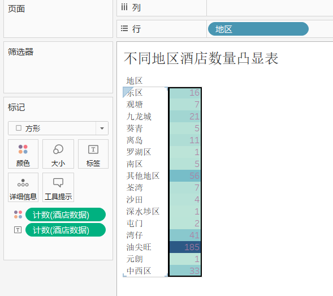
Task: Click the 行 rows shelf icon
Action: (124, 28)
